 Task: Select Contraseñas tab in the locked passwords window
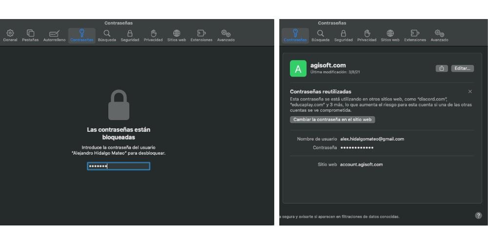(x=81, y=35)
